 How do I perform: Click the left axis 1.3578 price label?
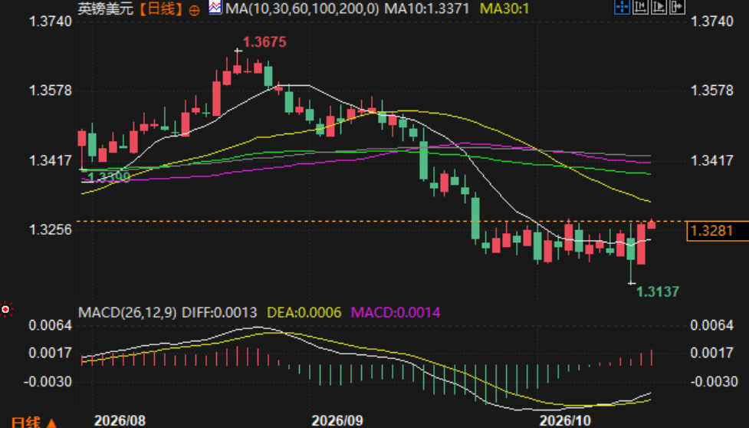point(51,91)
